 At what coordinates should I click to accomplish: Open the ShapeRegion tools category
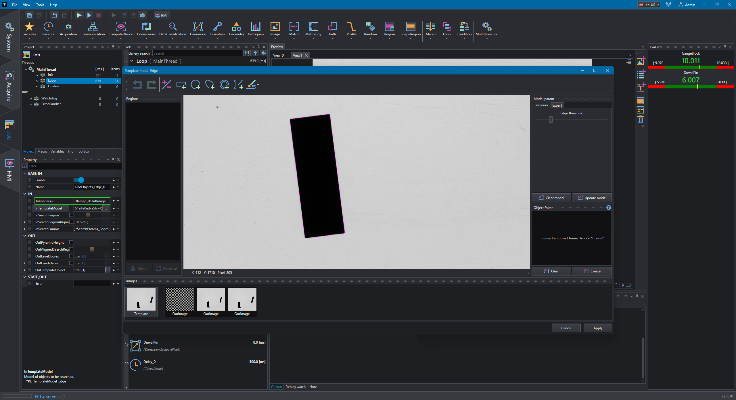pyautogui.click(x=411, y=29)
